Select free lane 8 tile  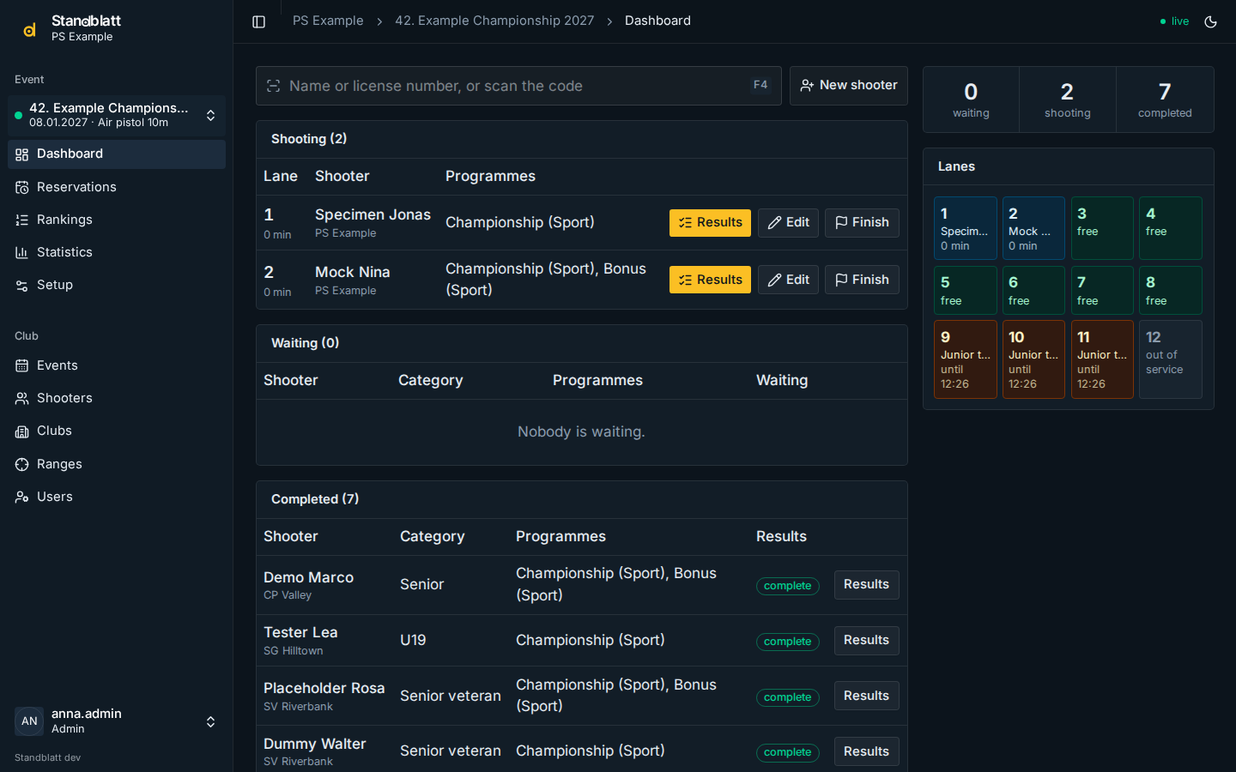1171,290
